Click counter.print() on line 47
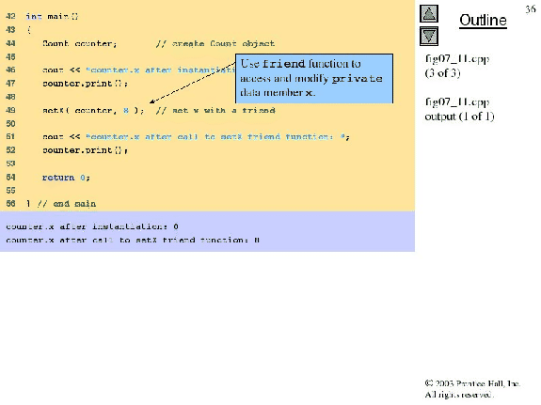Screen dimensions: 541x405 [x=86, y=84]
